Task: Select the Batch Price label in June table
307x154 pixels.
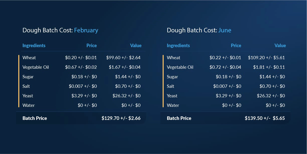Action: (179, 118)
